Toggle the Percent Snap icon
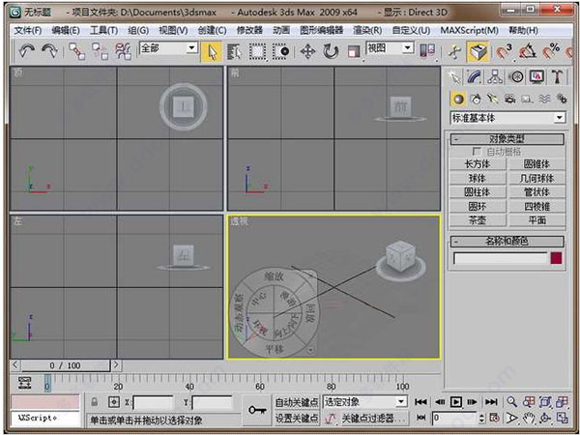Viewport: 580px width, 435px height. point(551,52)
